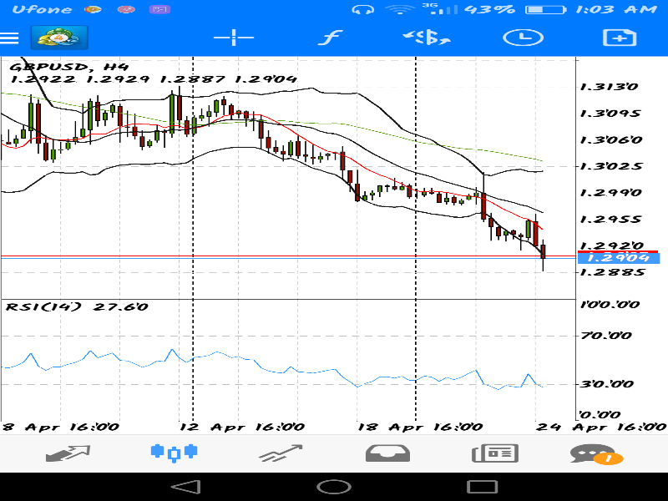Tap the Ufone carrier label
Image resolution: width=668 pixels, height=501 pixels.
(x=42, y=9)
